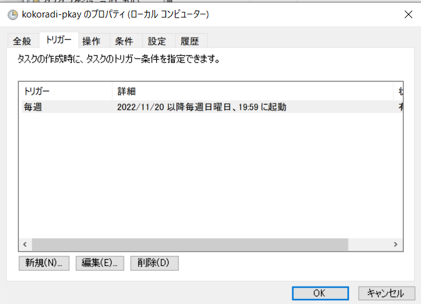Select the トリガー tab
The image size is (421, 304).
[x=59, y=40]
